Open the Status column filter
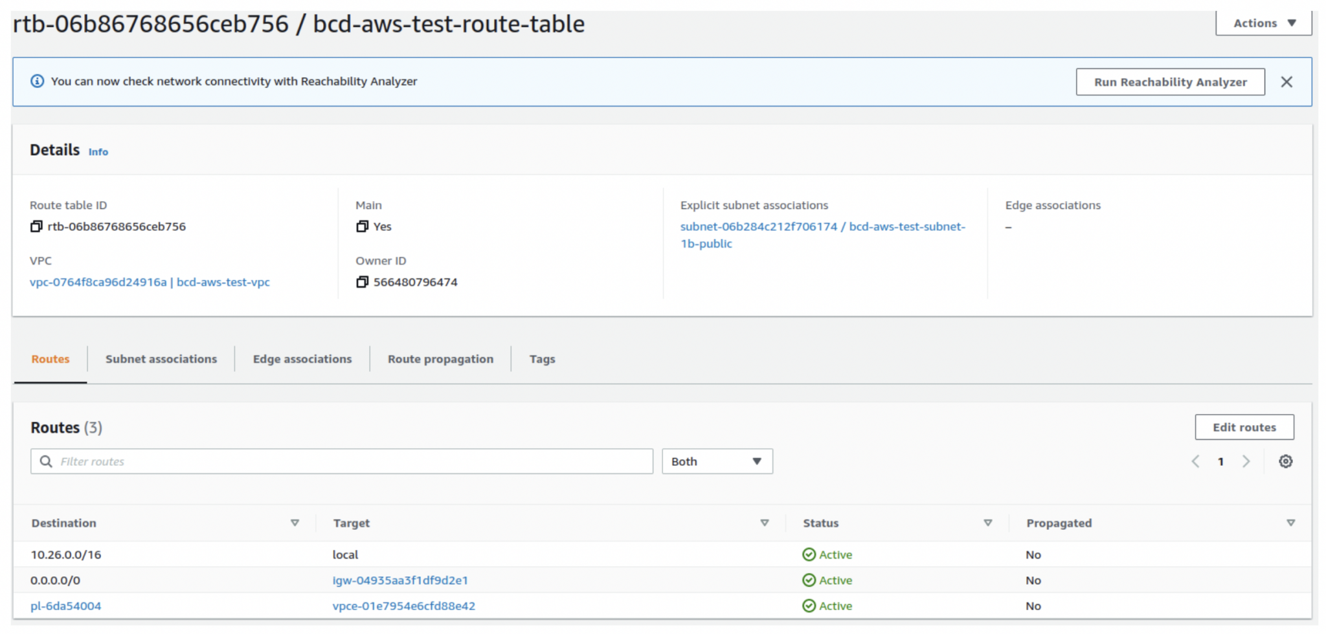The height and width of the screenshot is (634, 1326). pyautogui.click(x=988, y=523)
